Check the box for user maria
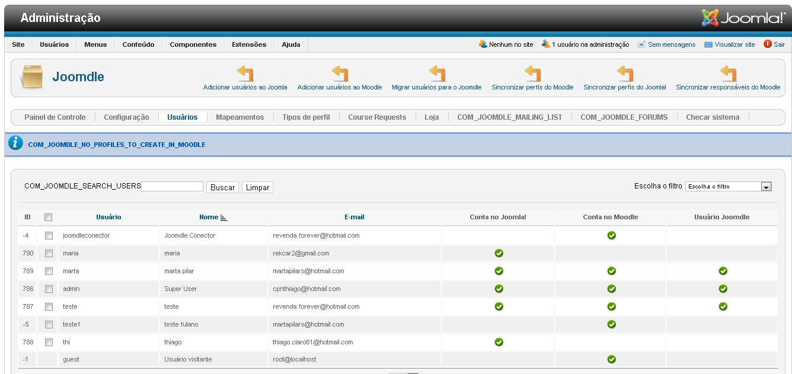 (49, 253)
